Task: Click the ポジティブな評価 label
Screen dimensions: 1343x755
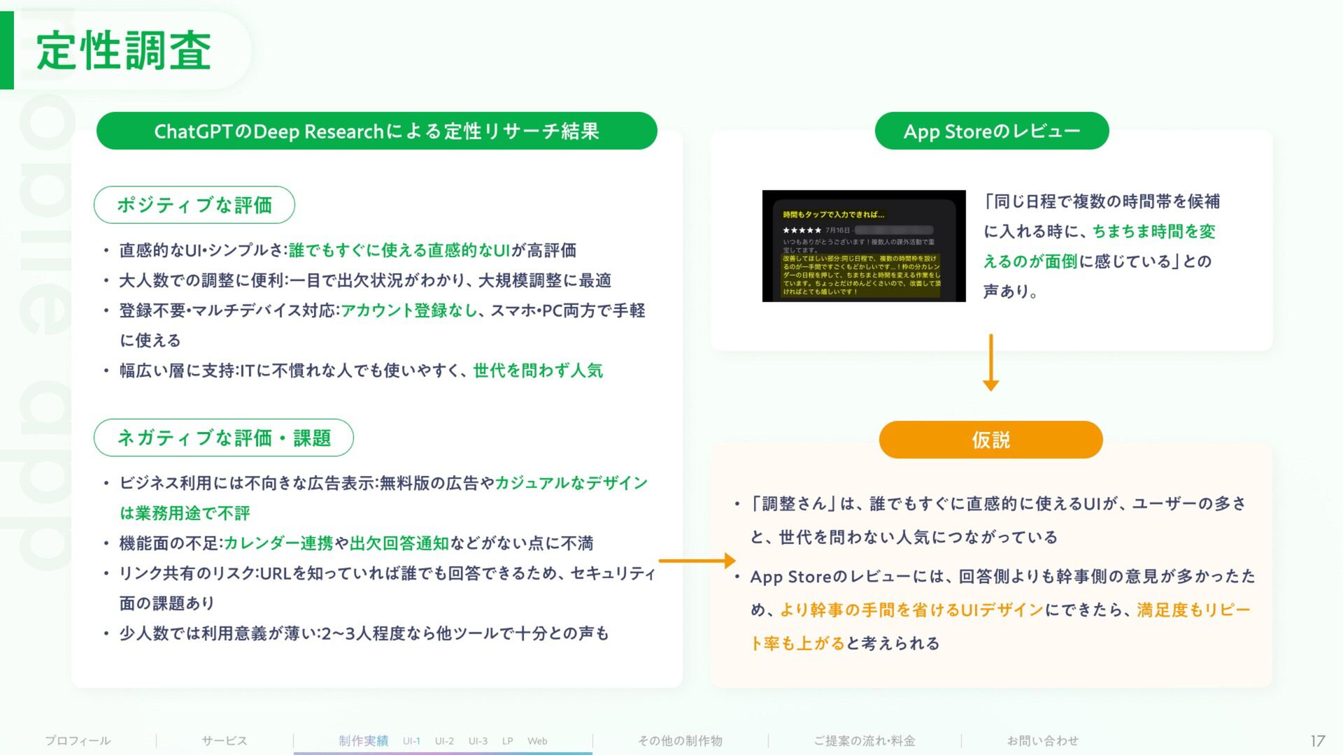Action: pos(194,205)
